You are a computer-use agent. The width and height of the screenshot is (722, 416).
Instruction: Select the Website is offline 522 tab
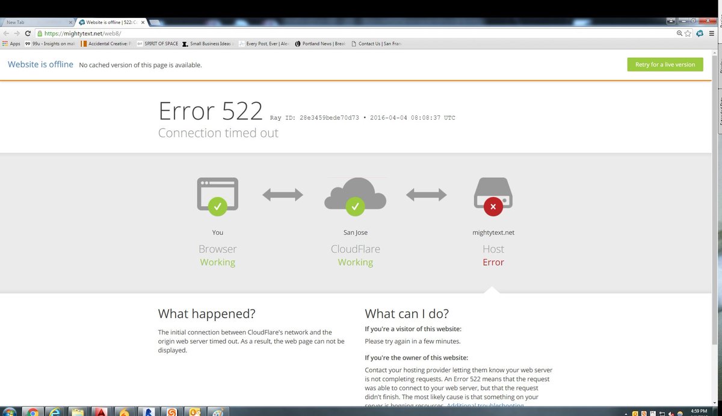pyautogui.click(x=111, y=22)
